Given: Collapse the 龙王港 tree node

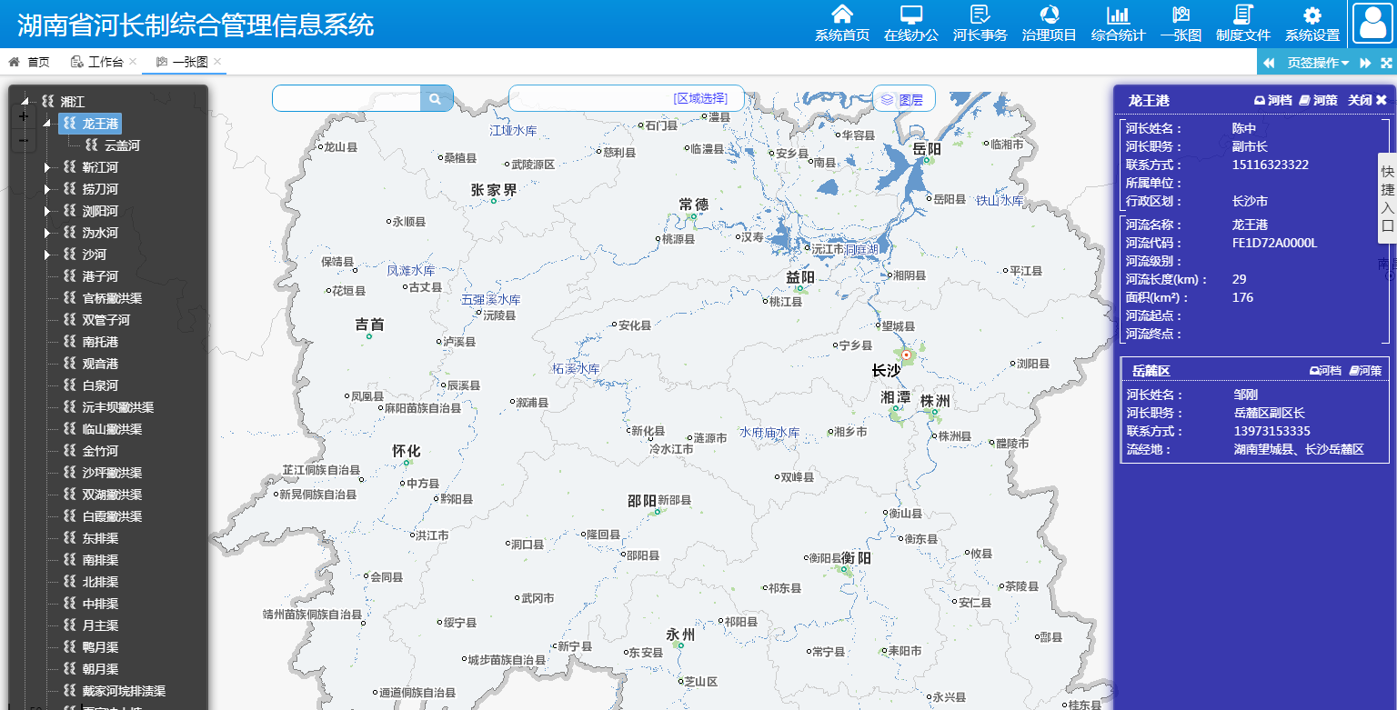Looking at the screenshot, I should (x=46, y=124).
